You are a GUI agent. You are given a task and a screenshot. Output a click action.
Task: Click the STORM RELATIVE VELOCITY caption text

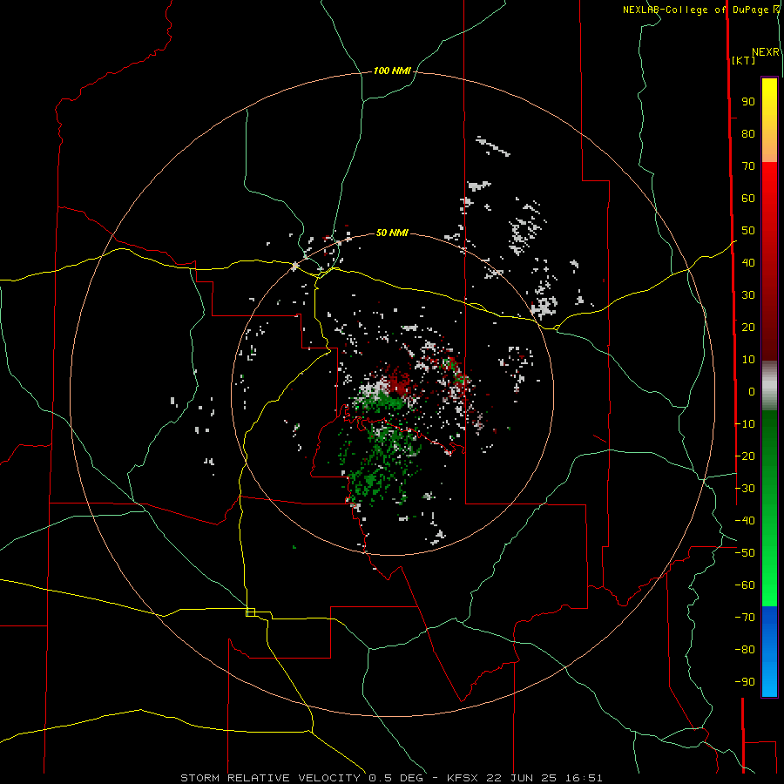pos(270,778)
